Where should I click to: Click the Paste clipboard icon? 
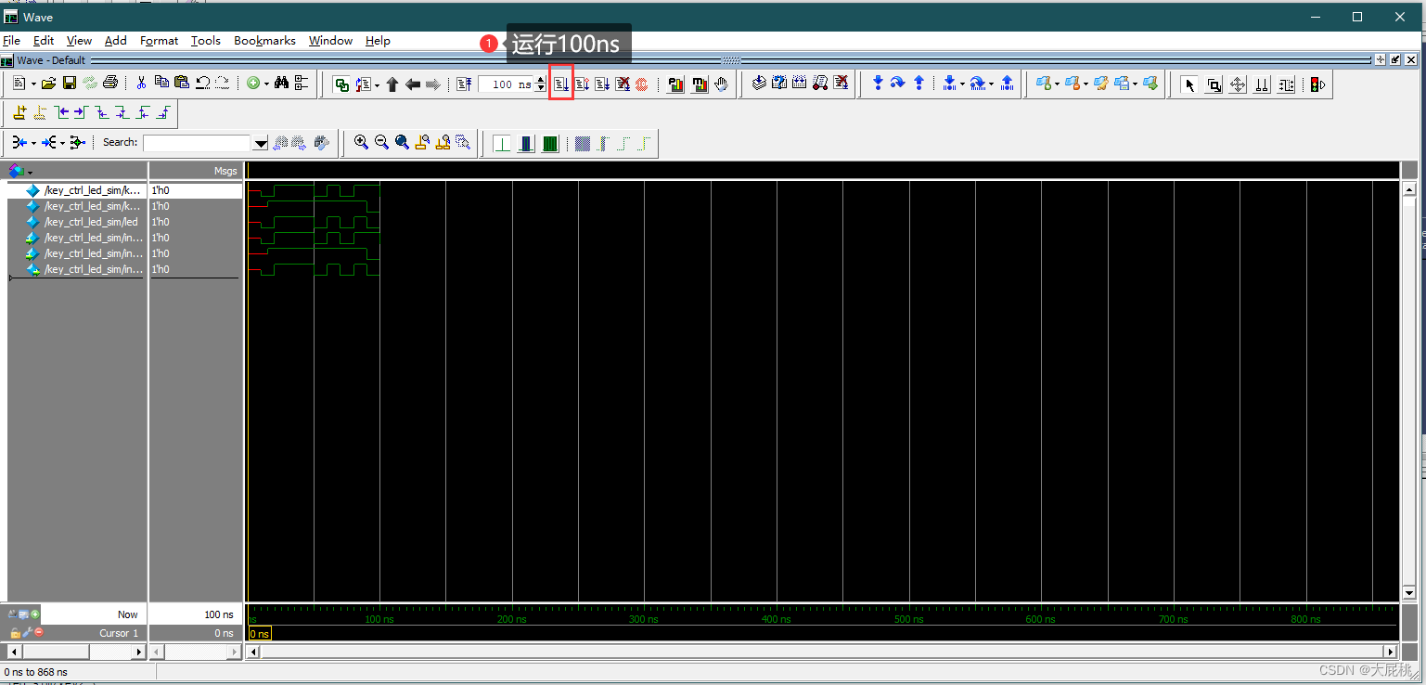(182, 83)
